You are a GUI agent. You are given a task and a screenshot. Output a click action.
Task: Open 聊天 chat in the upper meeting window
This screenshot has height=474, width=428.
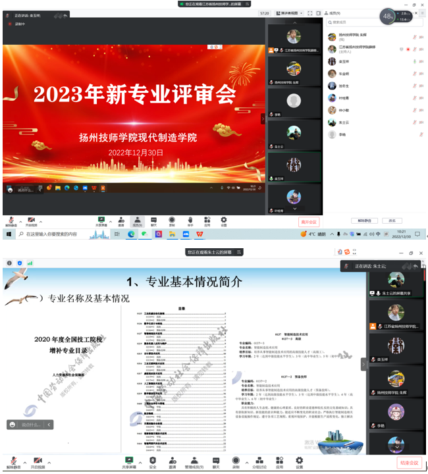(x=154, y=222)
